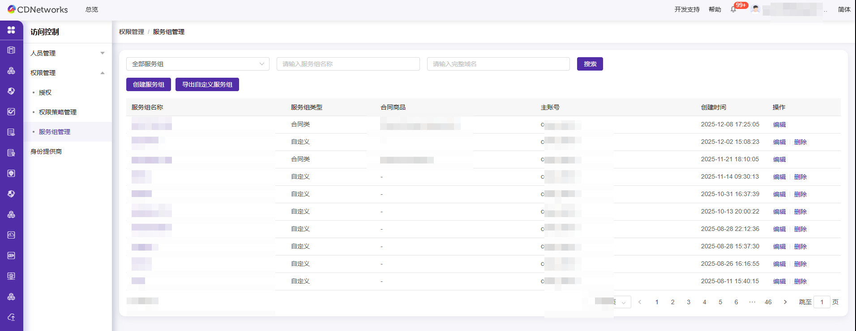Edit the group created 2025-08-28 15:37:30
This screenshot has height=331, width=856.
click(x=779, y=247)
